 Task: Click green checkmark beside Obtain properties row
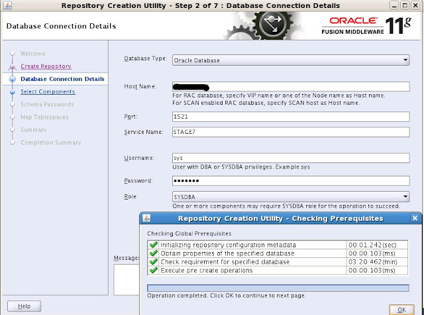(153, 253)
